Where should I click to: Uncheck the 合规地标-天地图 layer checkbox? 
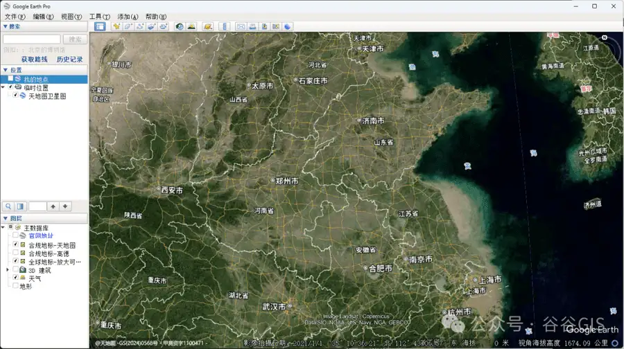15,244
